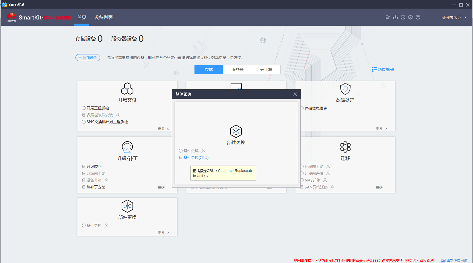473x263 pixels.
Task: Open the history clock icon in top bar
Action: tap(403, 17)
